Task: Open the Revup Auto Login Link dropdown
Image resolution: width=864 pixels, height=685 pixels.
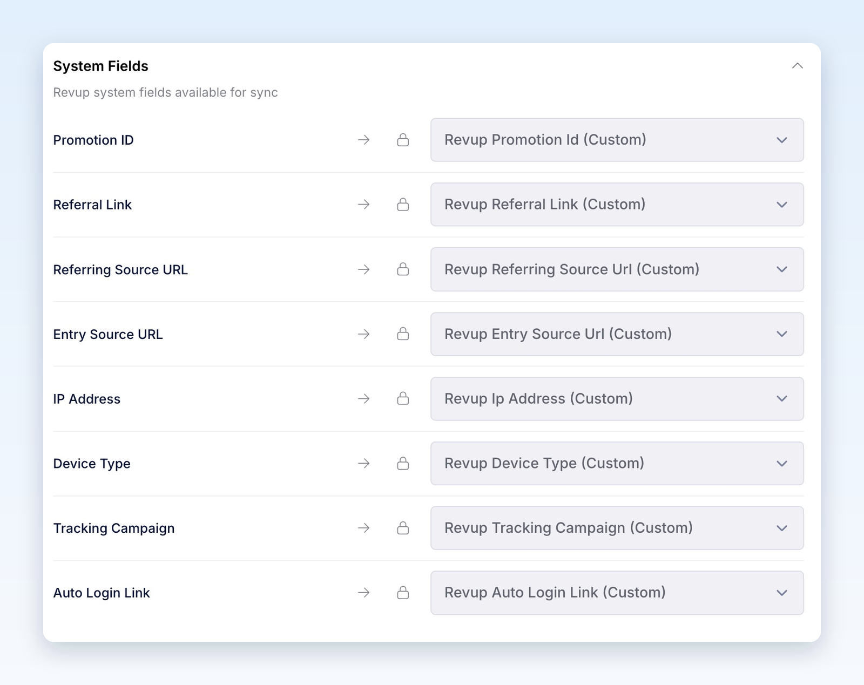Action: pos(617,593)
